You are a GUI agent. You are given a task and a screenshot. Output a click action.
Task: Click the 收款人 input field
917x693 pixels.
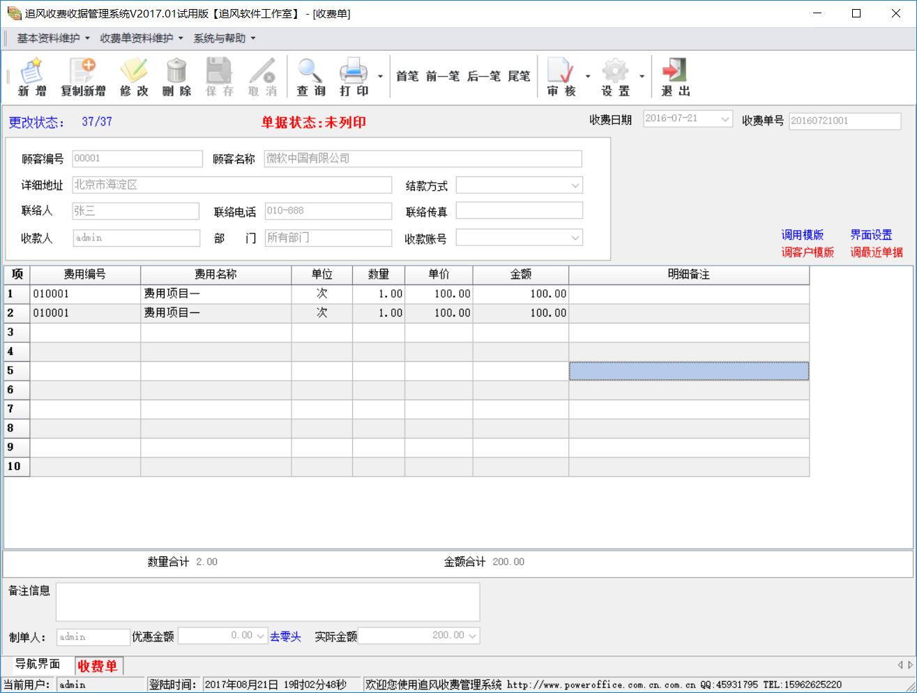coord(136,238)
